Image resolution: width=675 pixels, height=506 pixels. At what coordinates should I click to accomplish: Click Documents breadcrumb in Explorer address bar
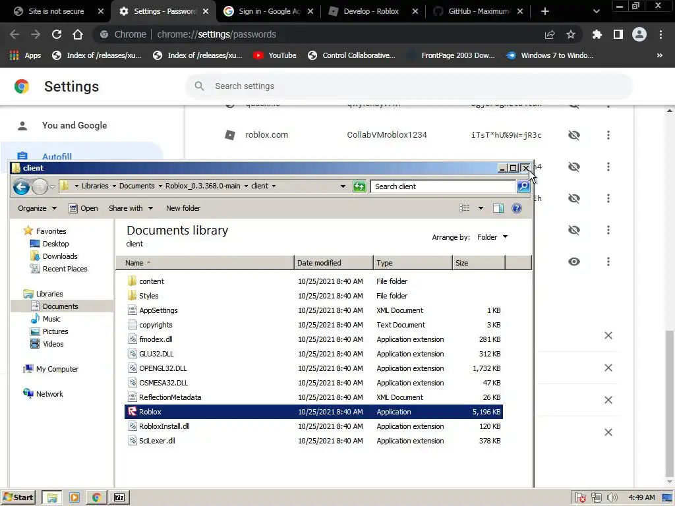pyautogui.click(x=137, y=186)
